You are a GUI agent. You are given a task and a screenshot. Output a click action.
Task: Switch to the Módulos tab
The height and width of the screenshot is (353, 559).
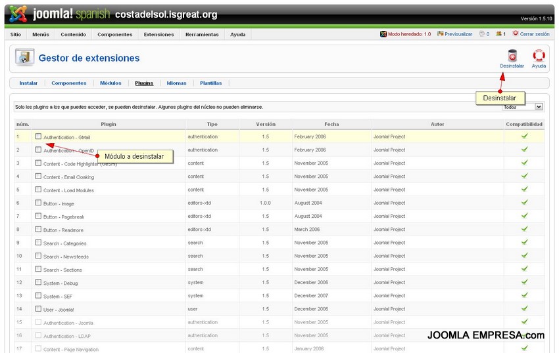click(110, 83)
